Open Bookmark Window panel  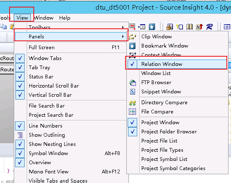[x=178, y=46]
